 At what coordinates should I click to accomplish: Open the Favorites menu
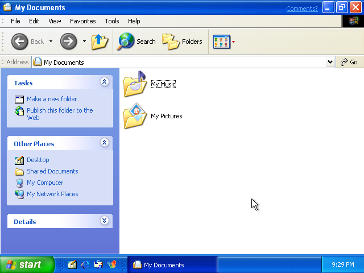pos(83,21)
